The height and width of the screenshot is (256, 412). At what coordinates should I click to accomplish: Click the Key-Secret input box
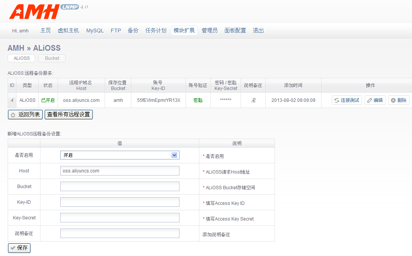pos(120,218)
